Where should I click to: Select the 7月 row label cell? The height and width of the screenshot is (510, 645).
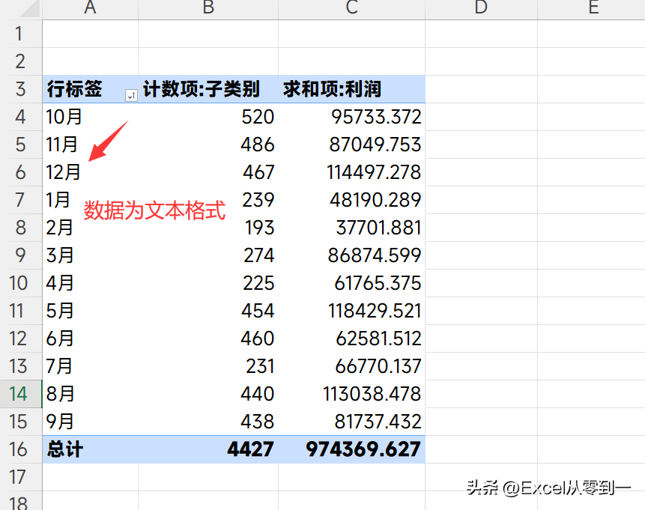[90, 366]
